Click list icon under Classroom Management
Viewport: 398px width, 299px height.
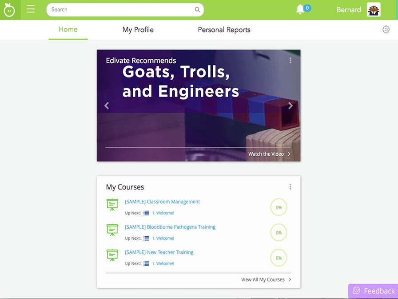(147, 213)
